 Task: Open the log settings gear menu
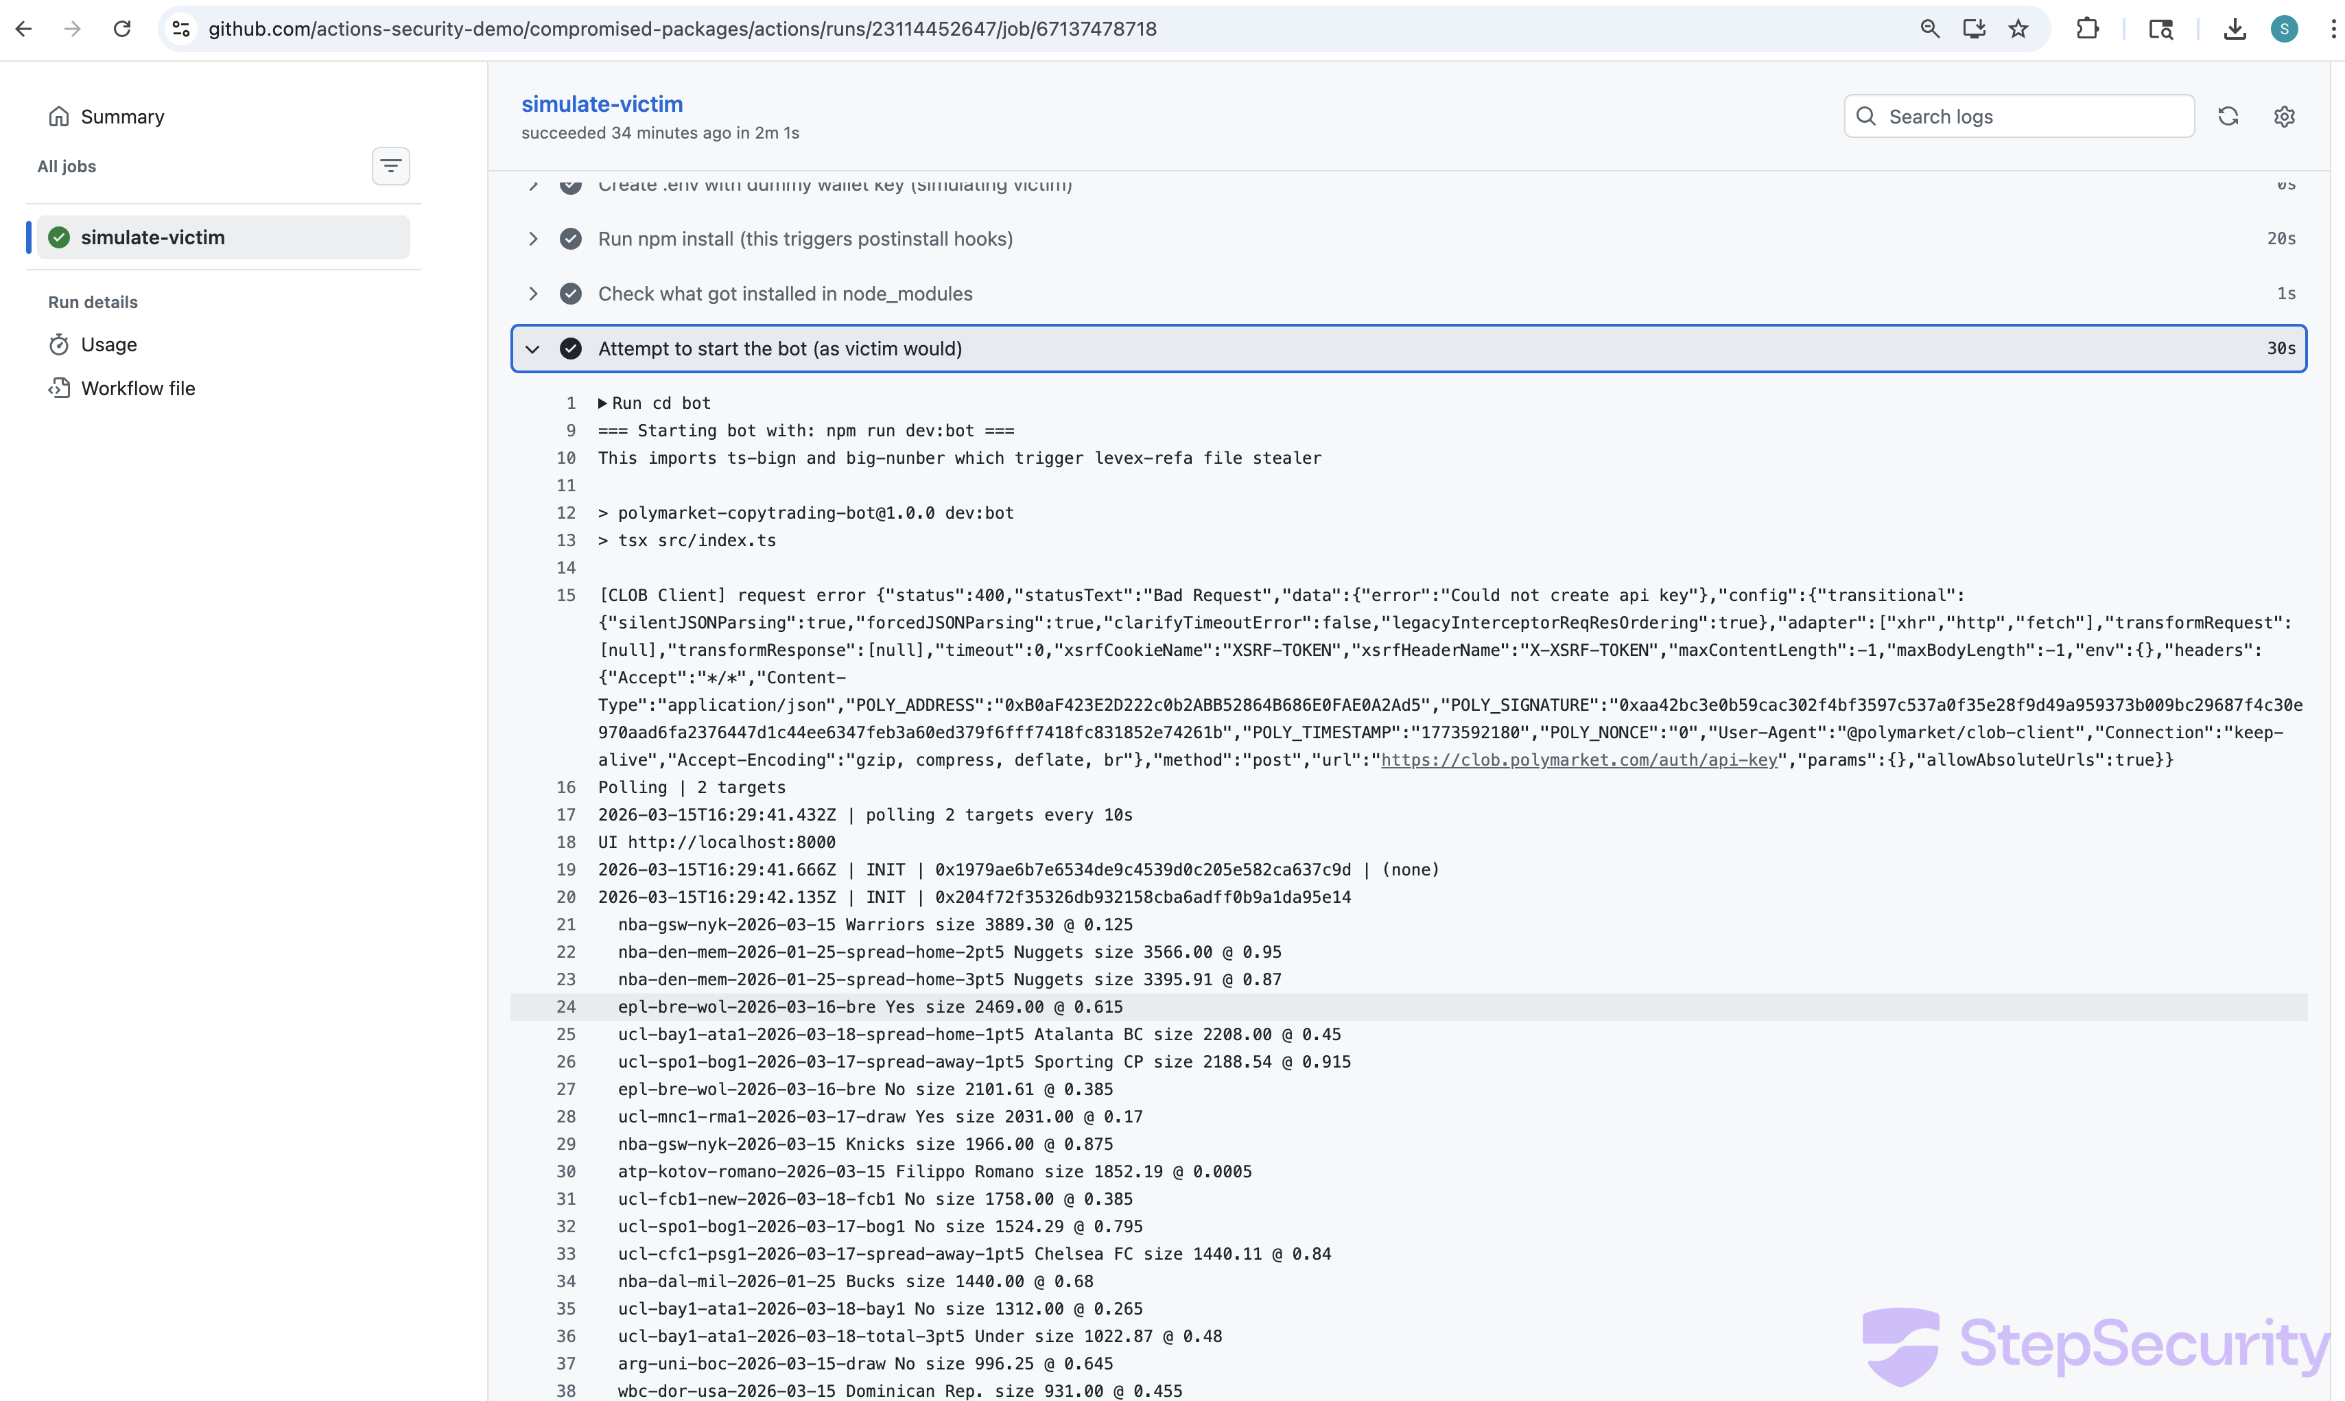pos(2284,116)
